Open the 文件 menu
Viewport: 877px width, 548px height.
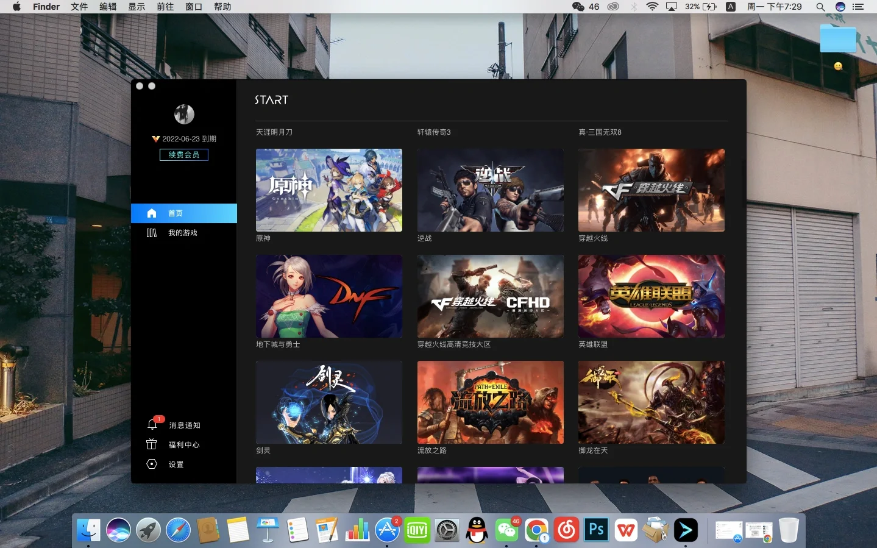pos(79,7)
